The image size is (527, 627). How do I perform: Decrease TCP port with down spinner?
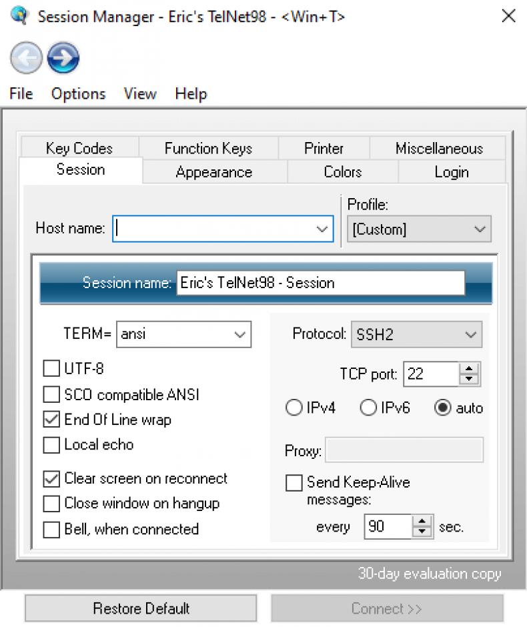[469, 379]
